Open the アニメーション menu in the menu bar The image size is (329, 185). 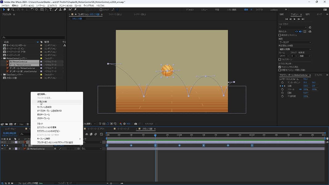click(66, 6)
